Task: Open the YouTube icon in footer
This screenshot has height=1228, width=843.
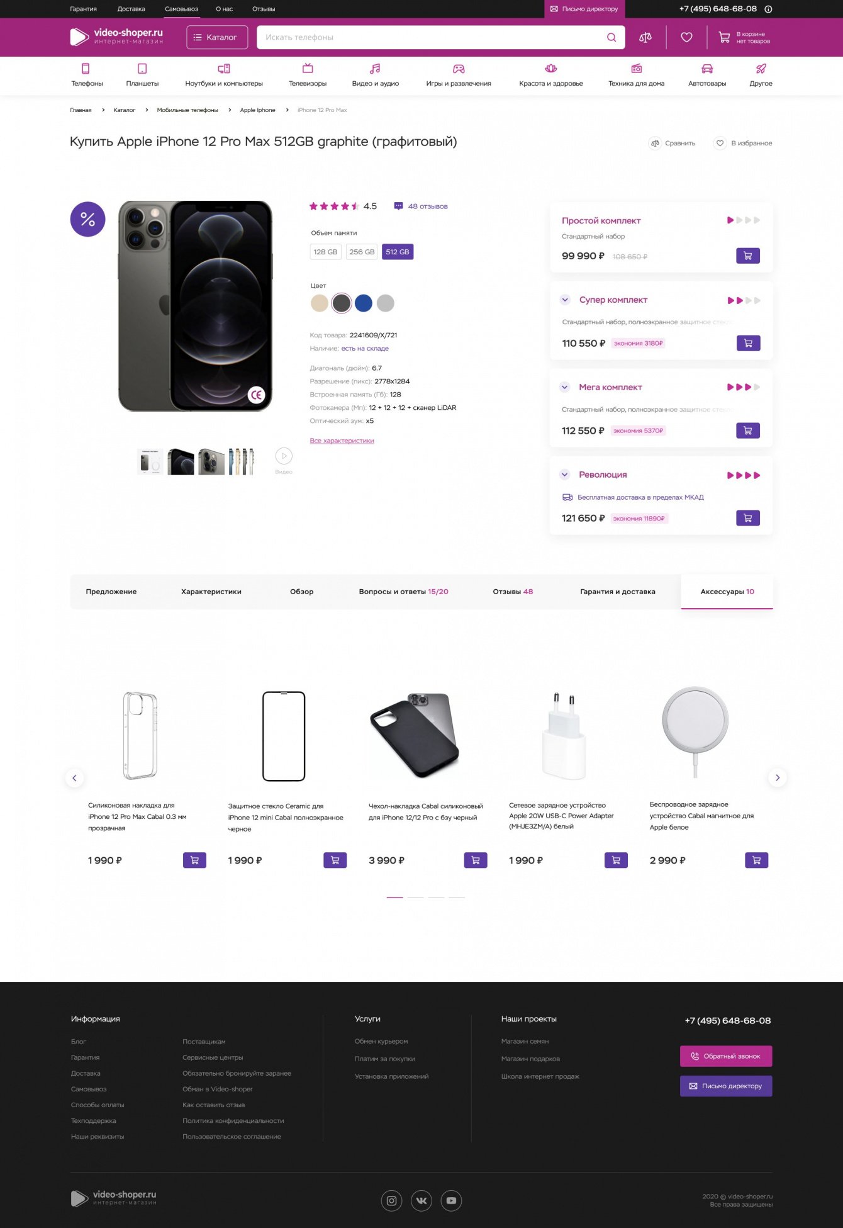Action: click(451, 1200)
